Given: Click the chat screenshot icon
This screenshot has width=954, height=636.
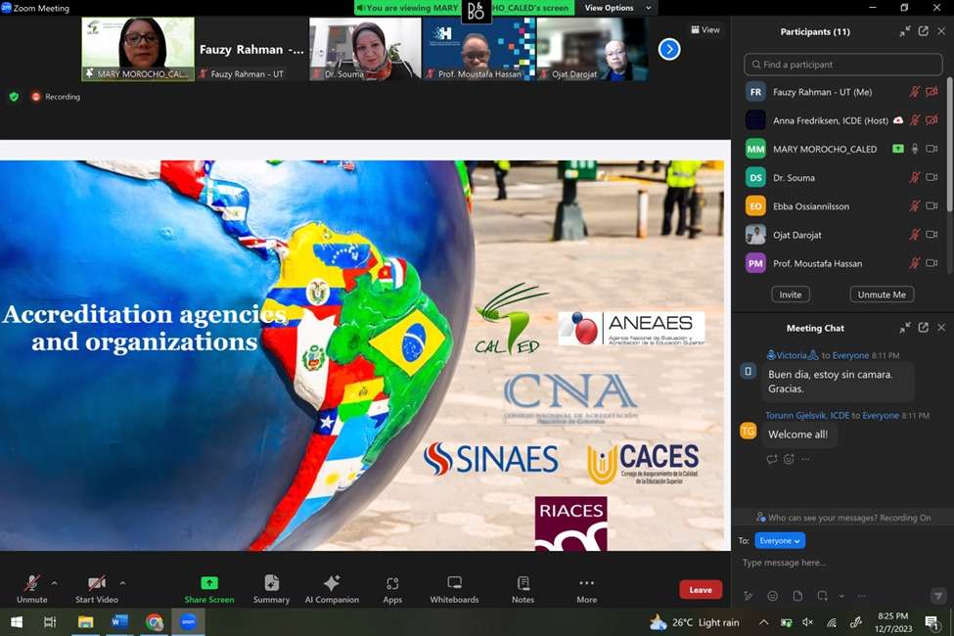Looking at the screenshot, I should click(823, 596).
